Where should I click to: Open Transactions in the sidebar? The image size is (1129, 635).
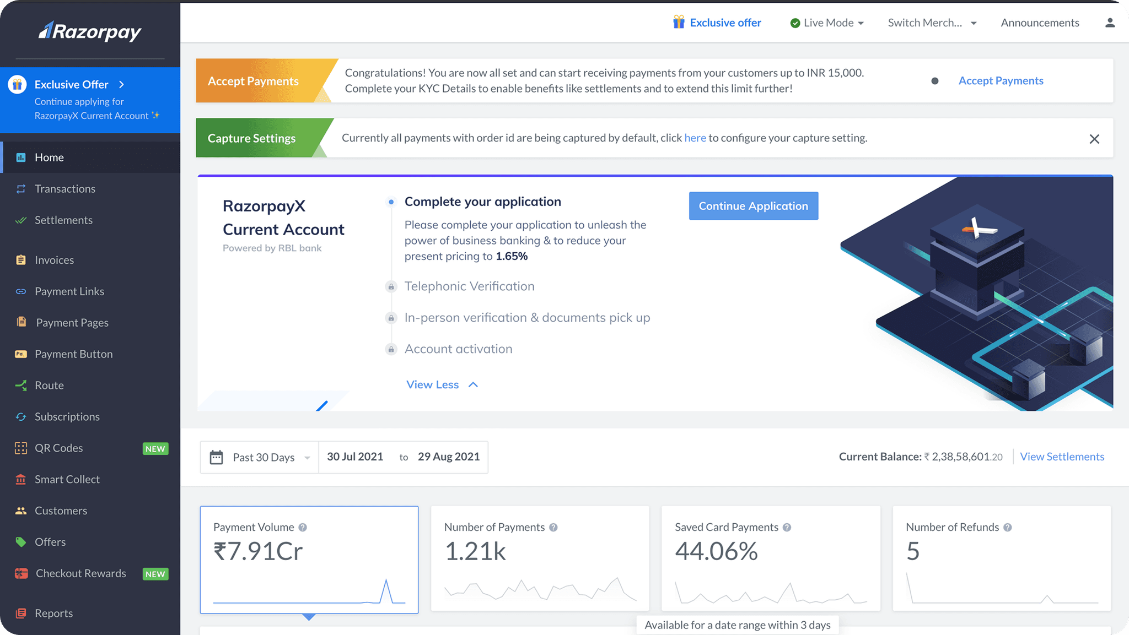pos(64,189)
